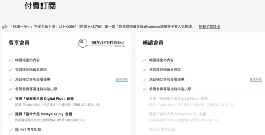
Task: Click checkmark beside 暢讀端全站內容 in 尊享會員
Action: 11,60
